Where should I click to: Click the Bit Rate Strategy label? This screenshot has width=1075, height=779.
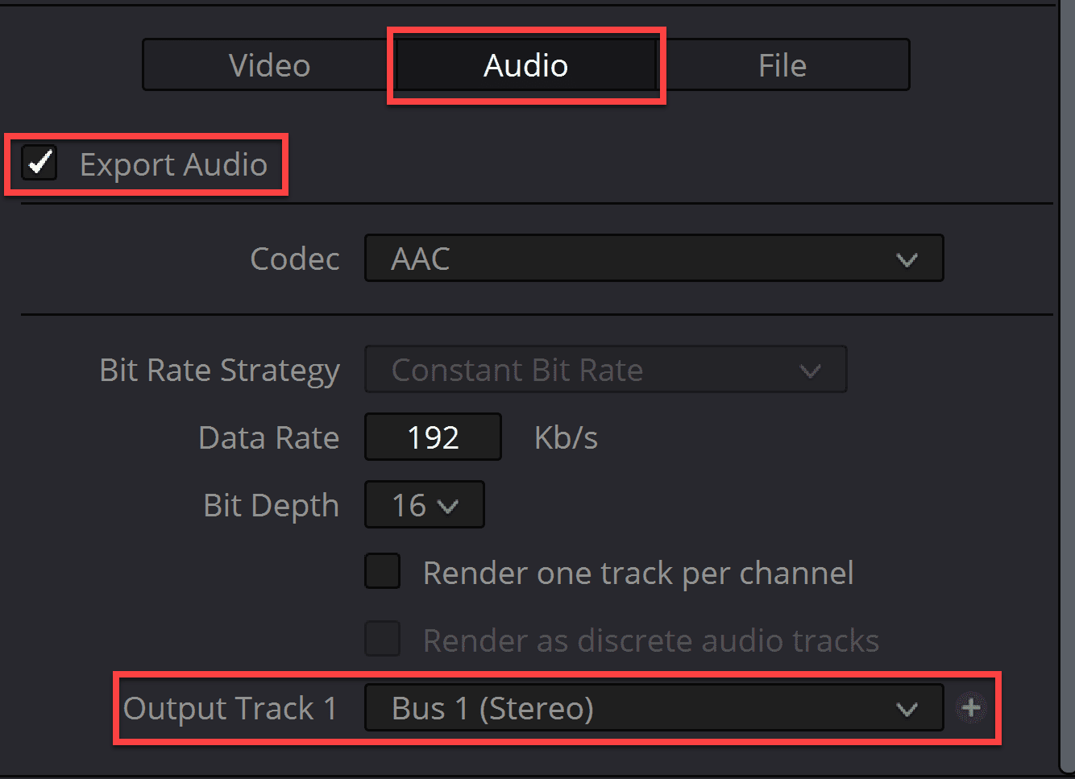pyautogui.click(x=220, y=371)
